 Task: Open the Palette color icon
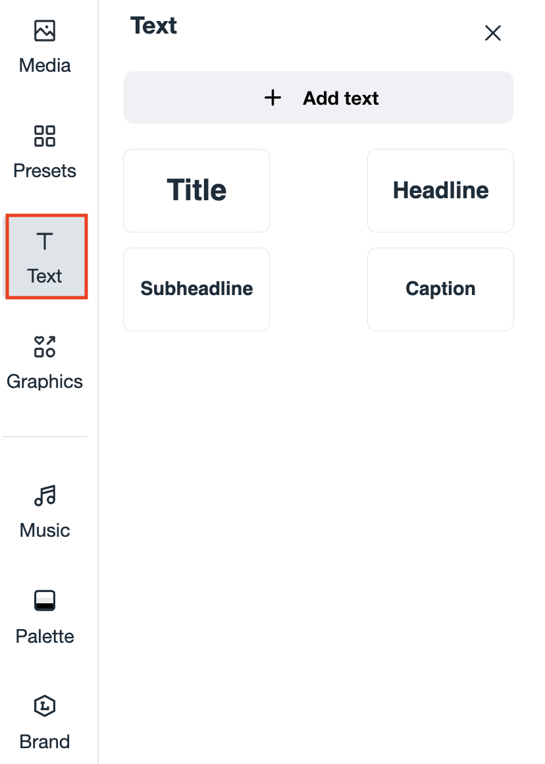[45, 601]
